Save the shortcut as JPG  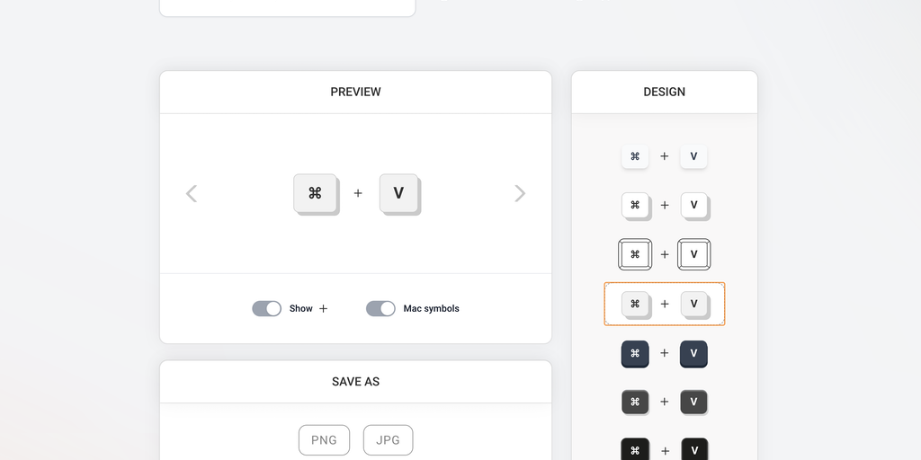(388, 440)
